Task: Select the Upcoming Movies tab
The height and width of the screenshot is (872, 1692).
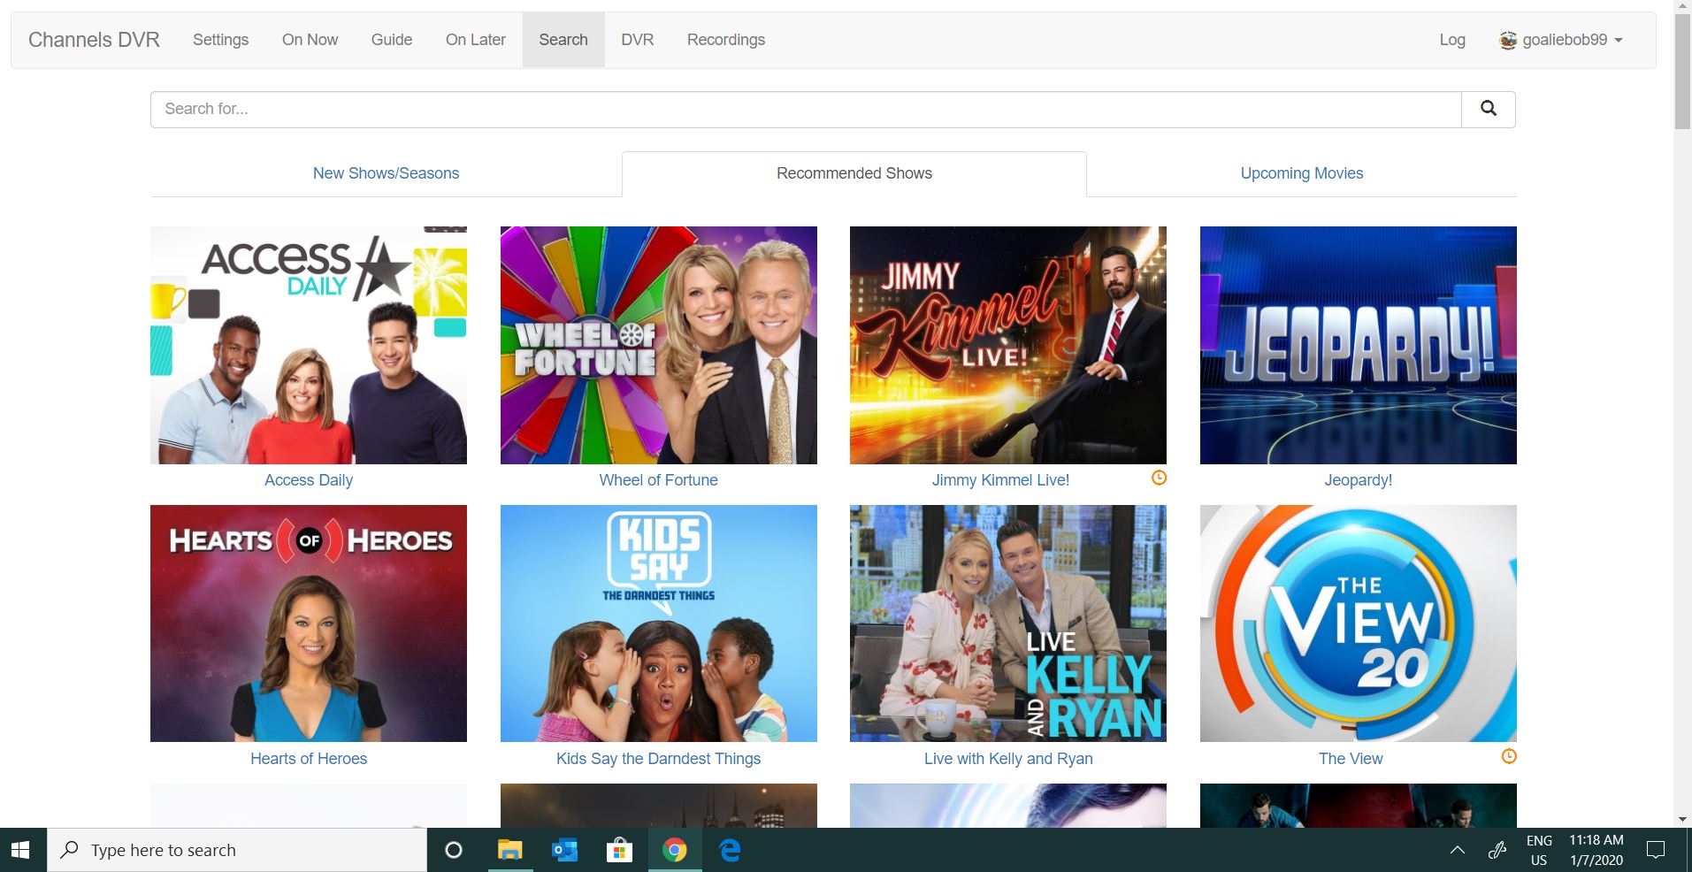Action: [1301, 173]
